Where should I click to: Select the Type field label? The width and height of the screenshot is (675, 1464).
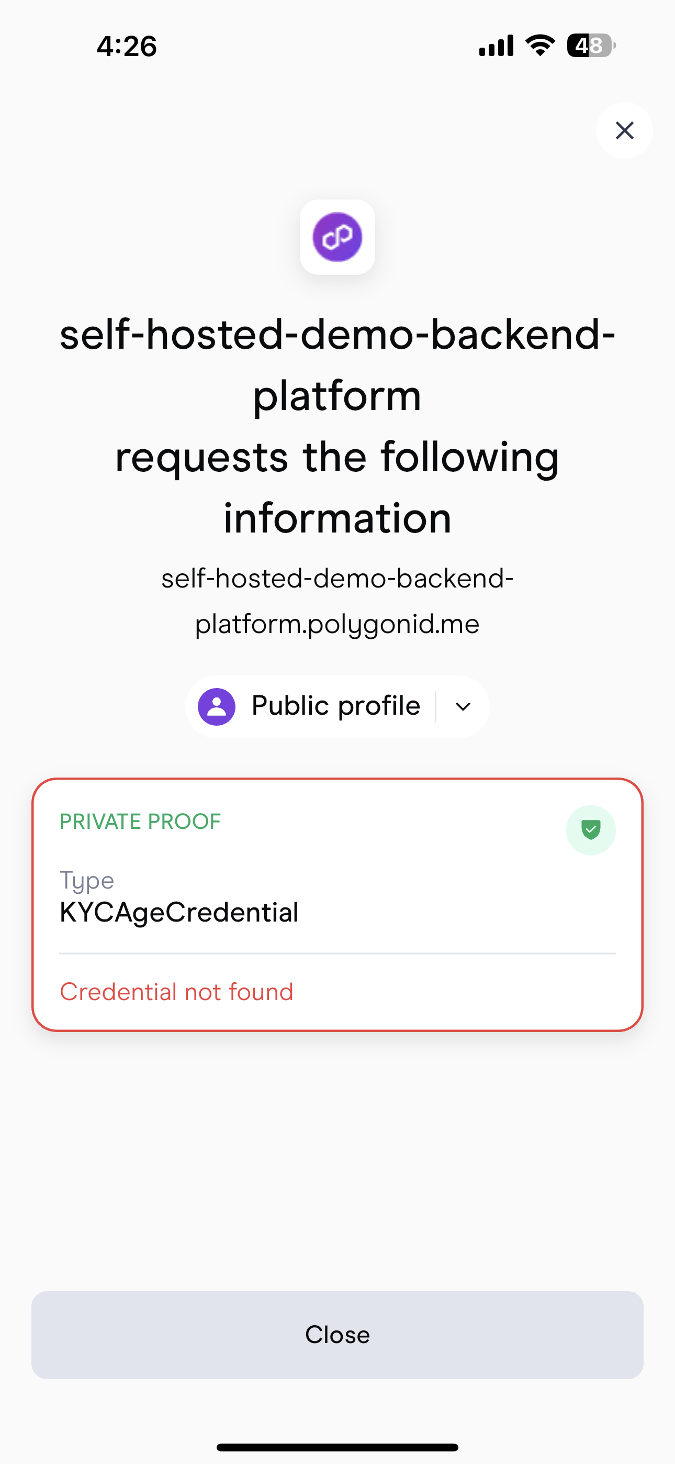(86, 880)
